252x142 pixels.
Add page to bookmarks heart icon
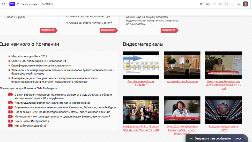(x=227, y=4)
